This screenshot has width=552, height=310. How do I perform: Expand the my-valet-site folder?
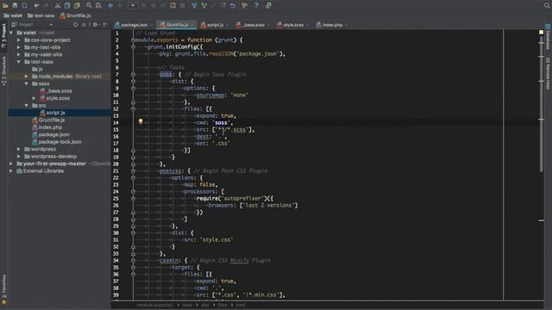pyautogui.click(x=19, y=54)
